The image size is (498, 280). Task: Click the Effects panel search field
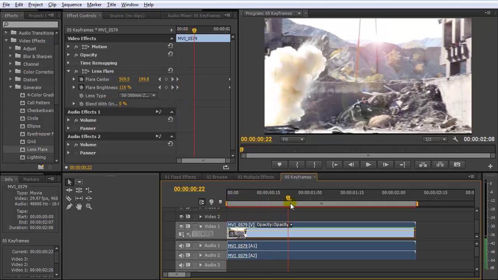30,24
